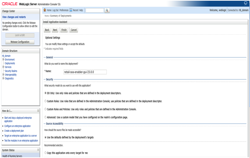Click Install Application Assistant heading
Image resolution: width=250 pixels, height=158 pixels.
click(55, 22)
